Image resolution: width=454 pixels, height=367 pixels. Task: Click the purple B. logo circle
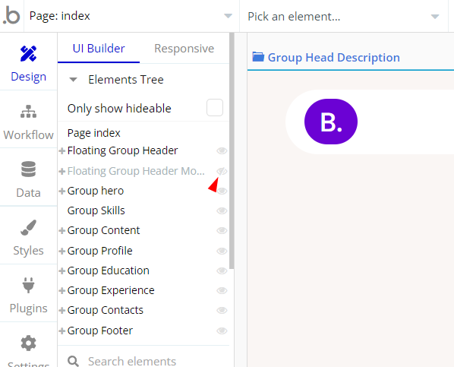(x=331, y=122)
